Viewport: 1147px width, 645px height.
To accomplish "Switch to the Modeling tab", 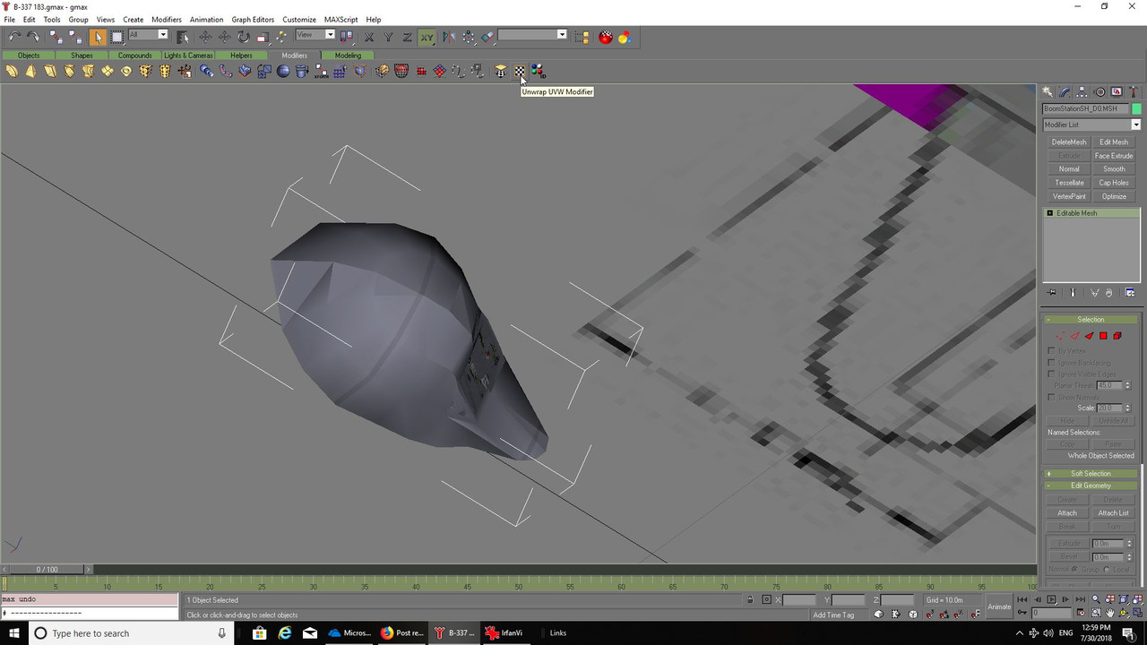I will 348,56.
